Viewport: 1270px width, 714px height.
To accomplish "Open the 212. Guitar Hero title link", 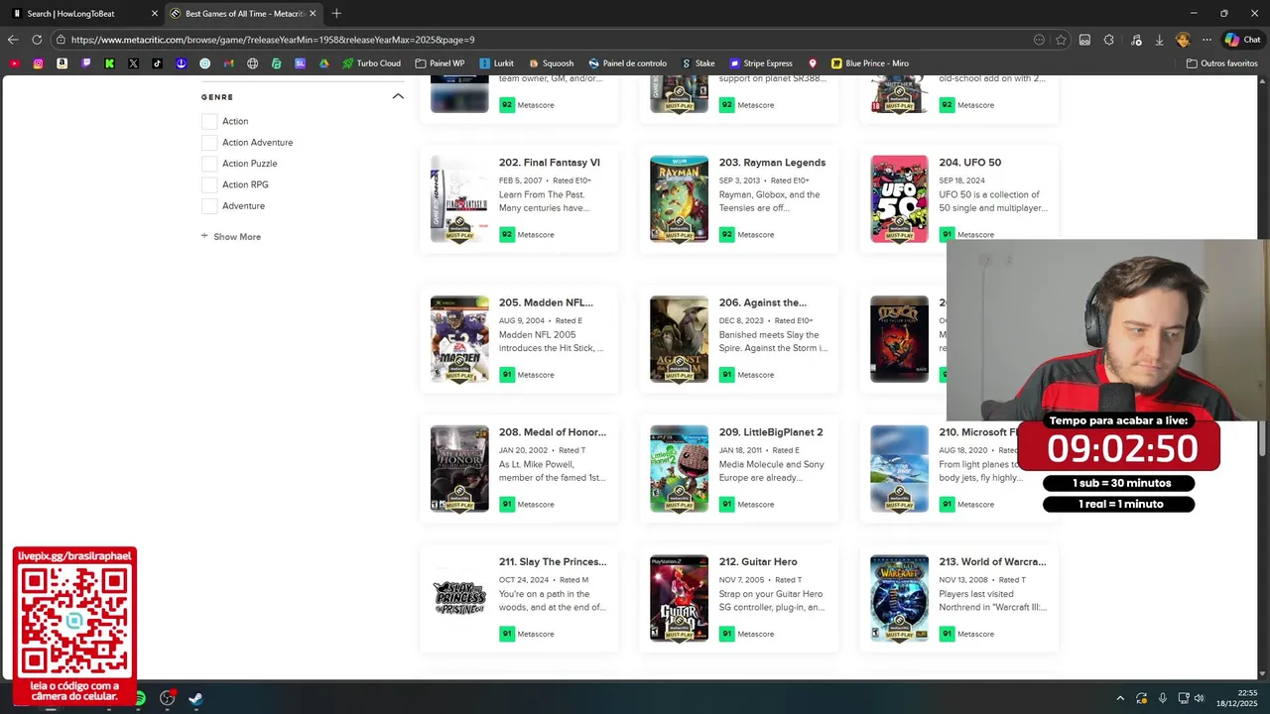I will tap(758, 562).
